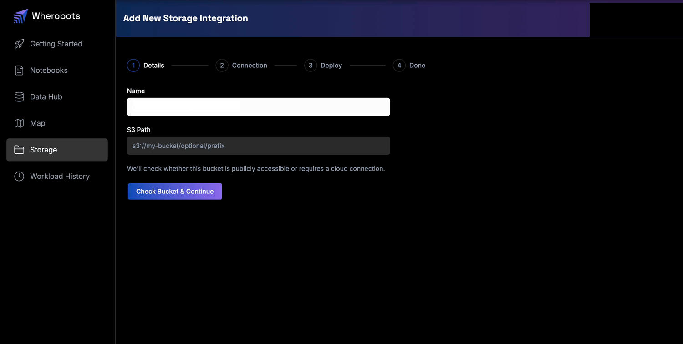Select Storage in the sidebar

57,150
